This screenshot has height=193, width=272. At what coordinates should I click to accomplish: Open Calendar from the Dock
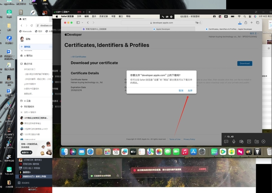tap(116, 152)
